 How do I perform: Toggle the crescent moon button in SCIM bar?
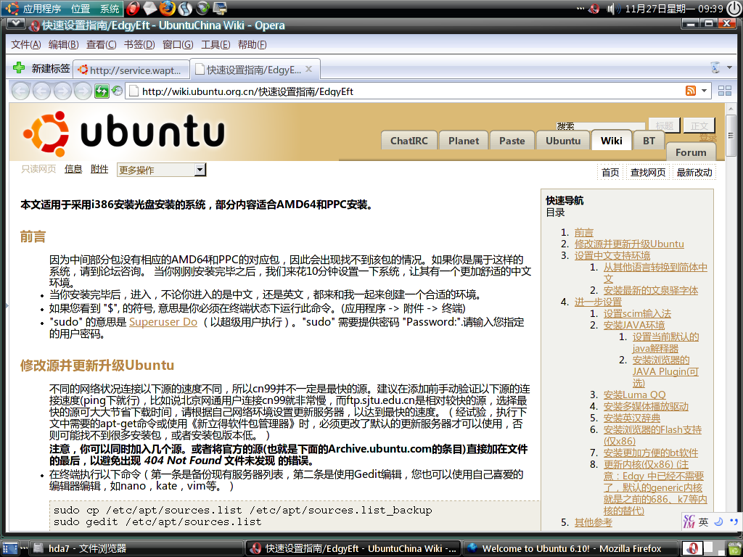tap(718, 522)
